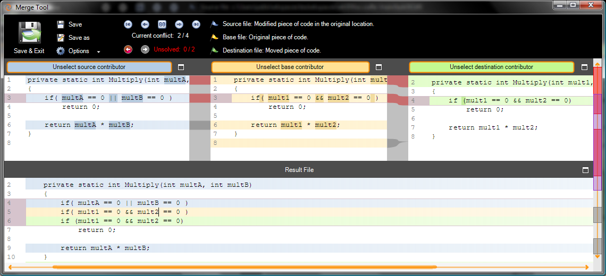Click Result File line 7 'return 0;'

[x=97, y=230]
